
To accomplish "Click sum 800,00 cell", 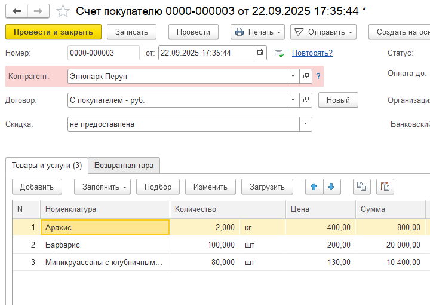I will pos(391,227).
